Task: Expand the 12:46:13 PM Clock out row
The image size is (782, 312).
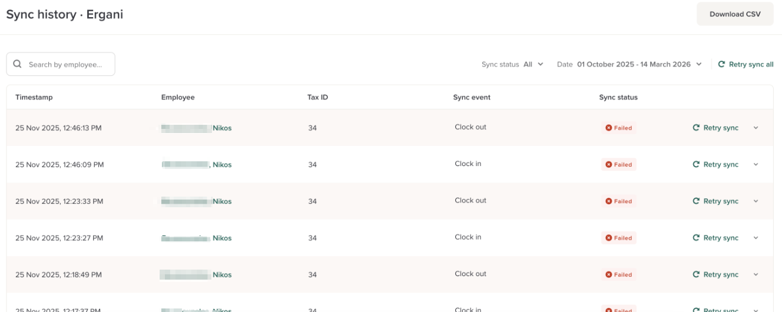Action: pyautogui.click(x=756, y=128)
